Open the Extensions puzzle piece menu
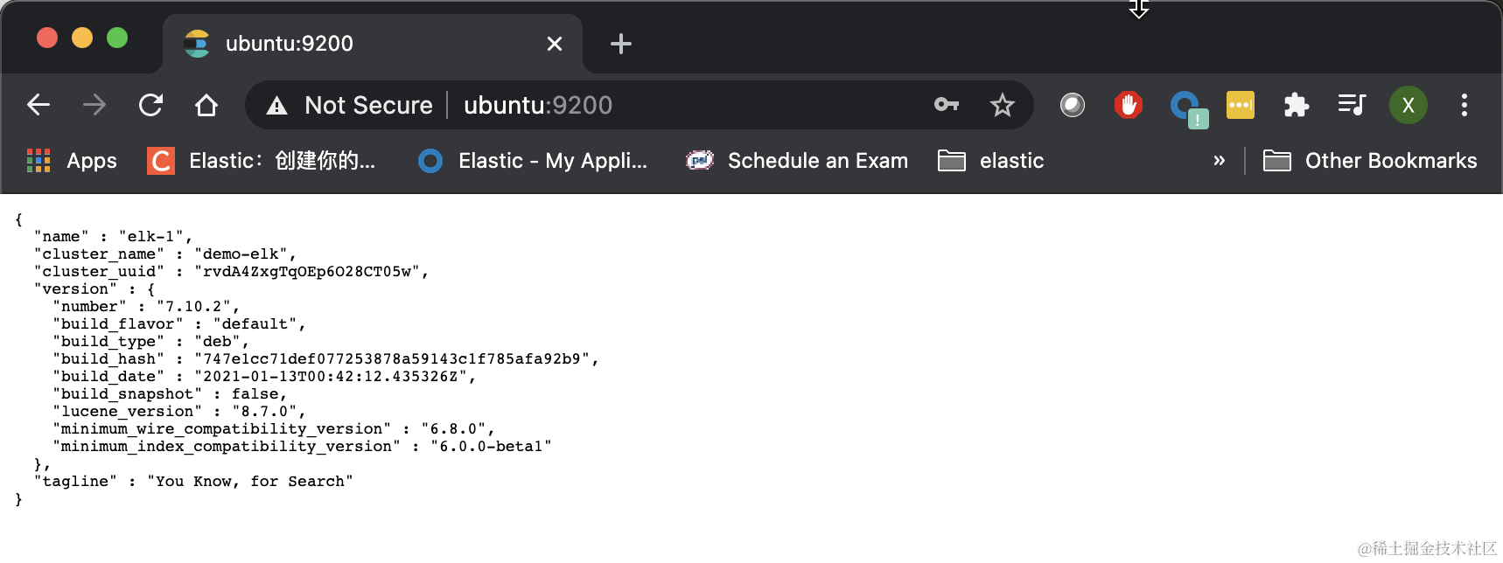Screen dimensions: 1503x563 click(1296, 105)
